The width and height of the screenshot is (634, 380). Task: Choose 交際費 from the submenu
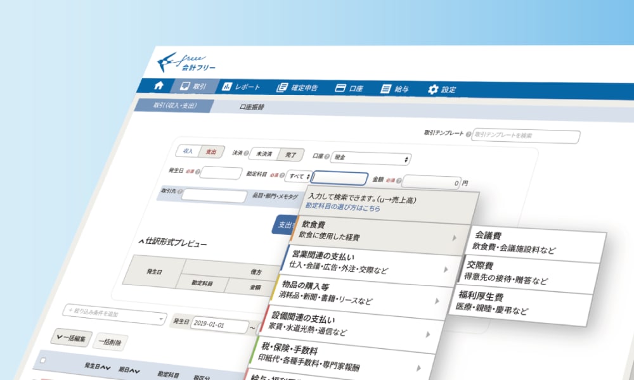[x=529, y=274]
